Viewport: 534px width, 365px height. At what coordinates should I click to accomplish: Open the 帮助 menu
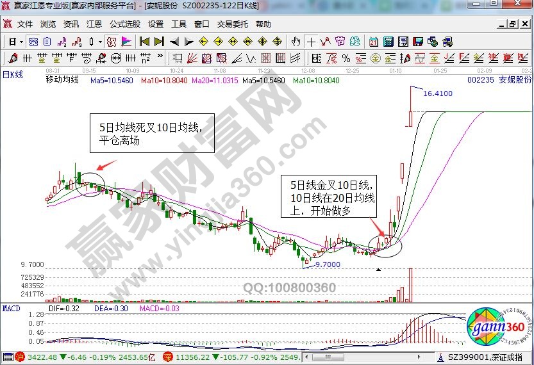pos(263,24)
